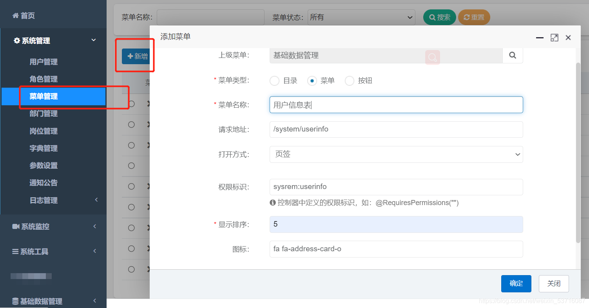Click the camera icon next to 系统监控
Image resolution: width=589 pixels, height=308 pixels.
pos(16,227)
